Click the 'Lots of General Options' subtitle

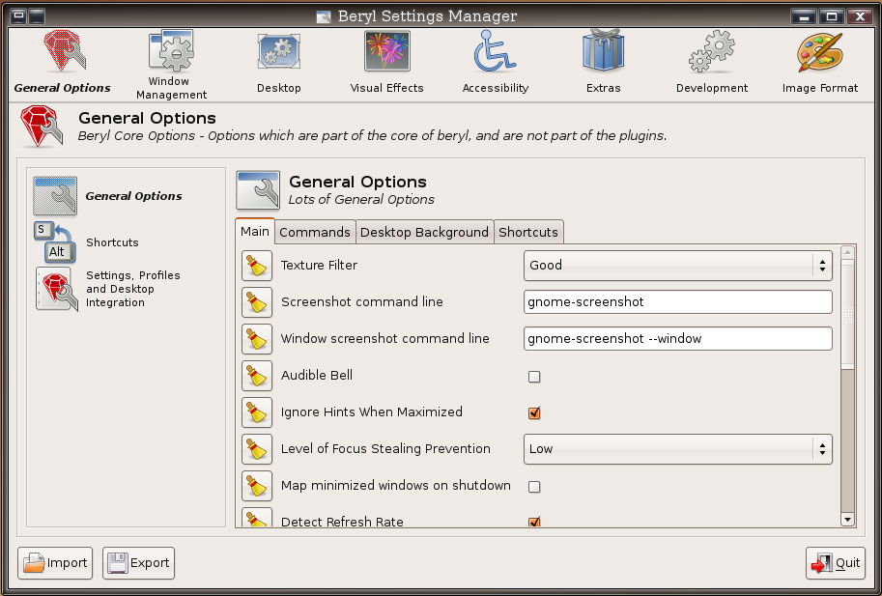click(361, 200)
